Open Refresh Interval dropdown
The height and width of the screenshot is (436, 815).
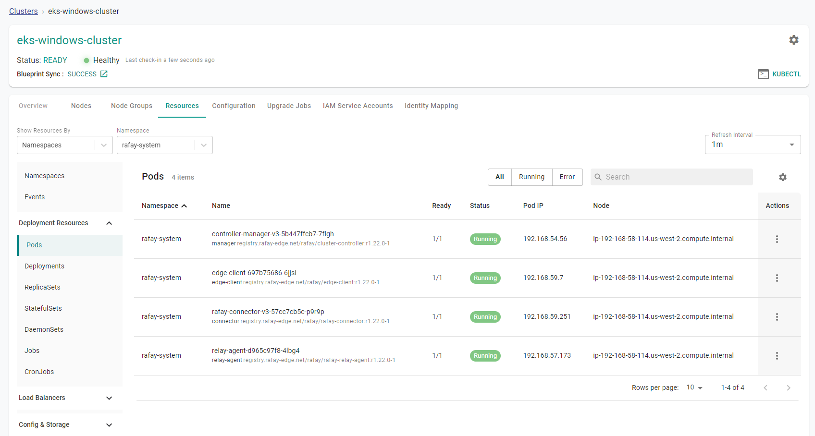[753, 145]
